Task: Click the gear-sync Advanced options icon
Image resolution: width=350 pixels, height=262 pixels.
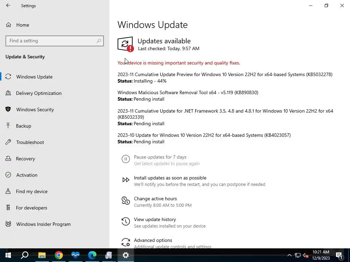Action: tap(126, 242)
